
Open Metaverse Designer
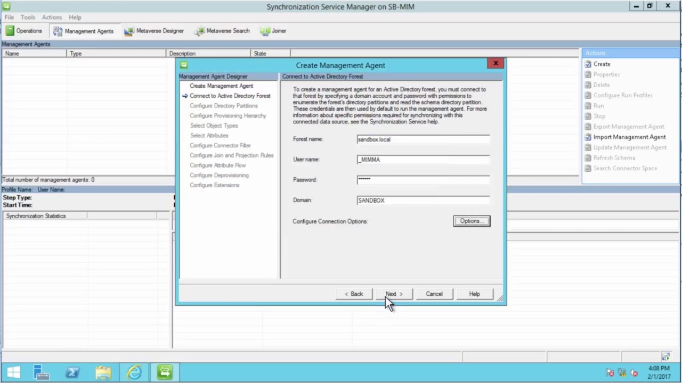click(154, 31)
